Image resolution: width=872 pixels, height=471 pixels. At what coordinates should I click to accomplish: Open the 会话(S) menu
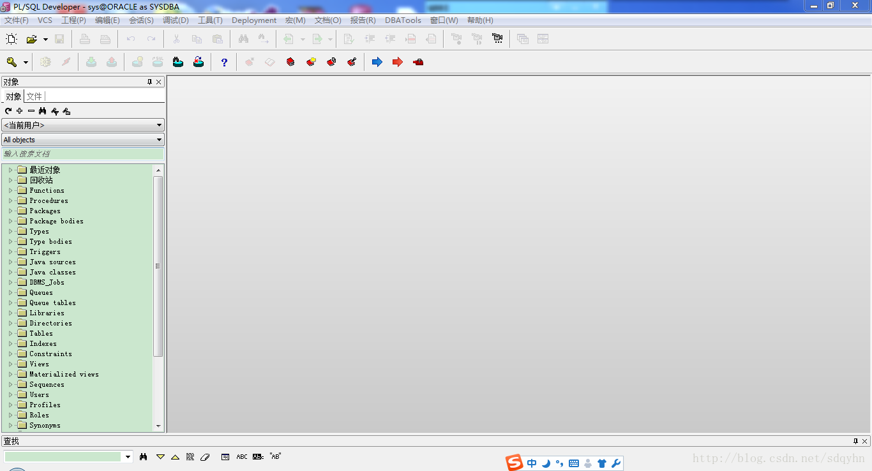(x=141, y=20)
